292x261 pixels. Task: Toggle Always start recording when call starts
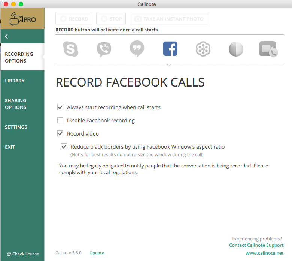tap(60, 107)
